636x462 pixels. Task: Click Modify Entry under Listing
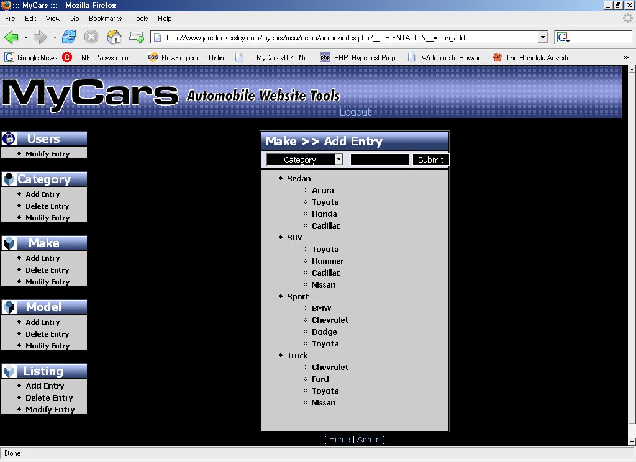coord(50,409)
